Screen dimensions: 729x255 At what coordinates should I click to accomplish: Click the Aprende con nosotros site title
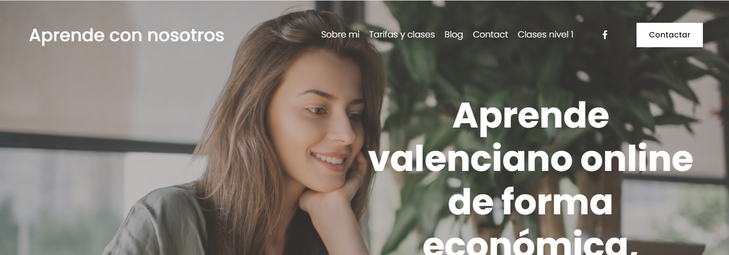click(x=126, y=35)
